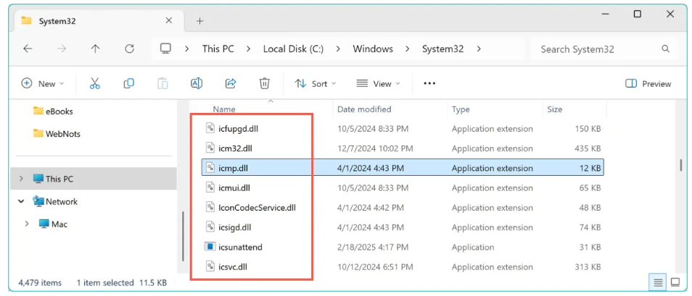Click the 12/7/2024 10:02 PM date
692x296 pixels.
click(375, 148)
